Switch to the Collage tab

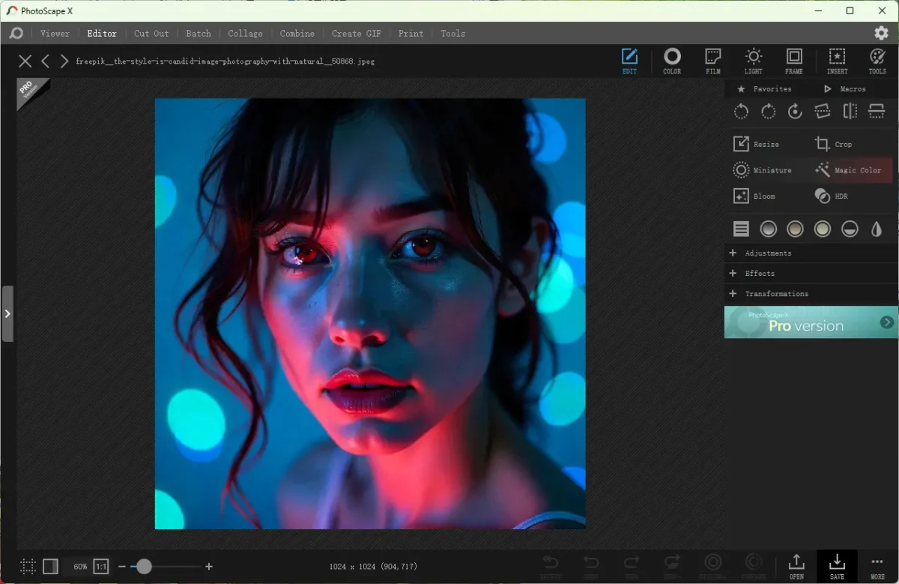pyautogui.click(x=245, y=34)
